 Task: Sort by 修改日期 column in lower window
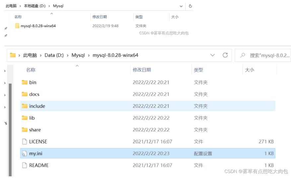pos(142,70)
